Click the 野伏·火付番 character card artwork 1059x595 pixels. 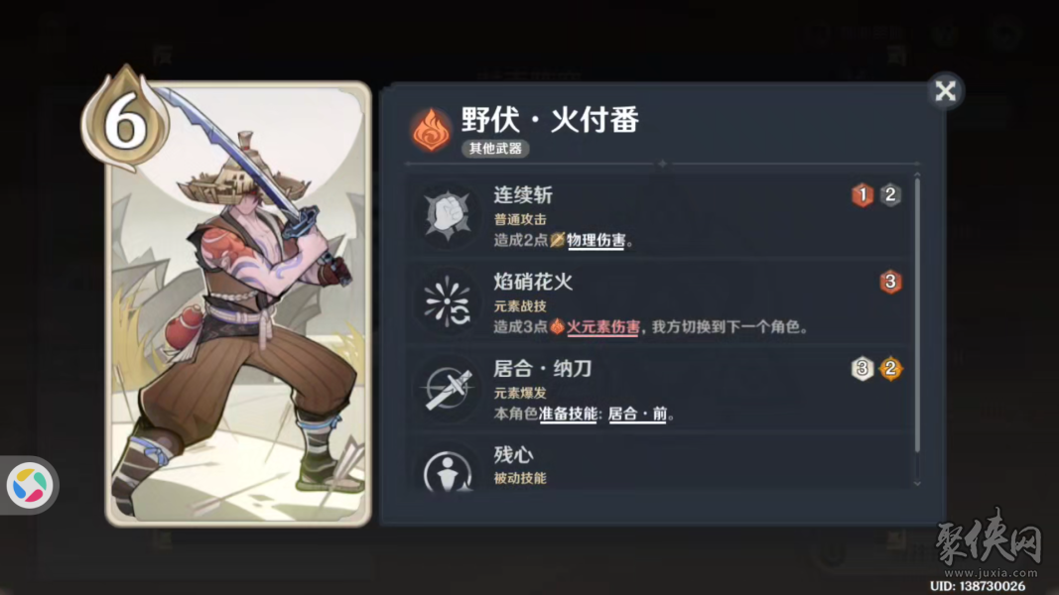click(x=238, y=303)
